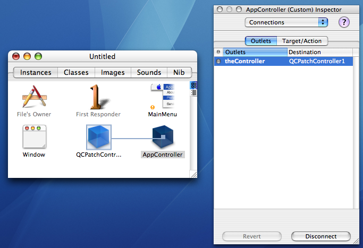Switch to the Target/Action tab
The height and width of the screenshot is (248, 363).
[302, 41]
